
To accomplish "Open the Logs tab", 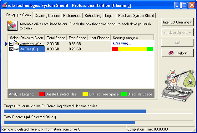I will click(x=109, y=16).
